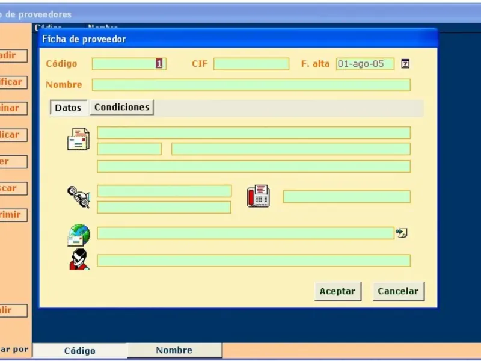This screenshot has width=481, height=361.
Task: Sort by Nombre in the bottom bar
Action: (x=174, y=350)
